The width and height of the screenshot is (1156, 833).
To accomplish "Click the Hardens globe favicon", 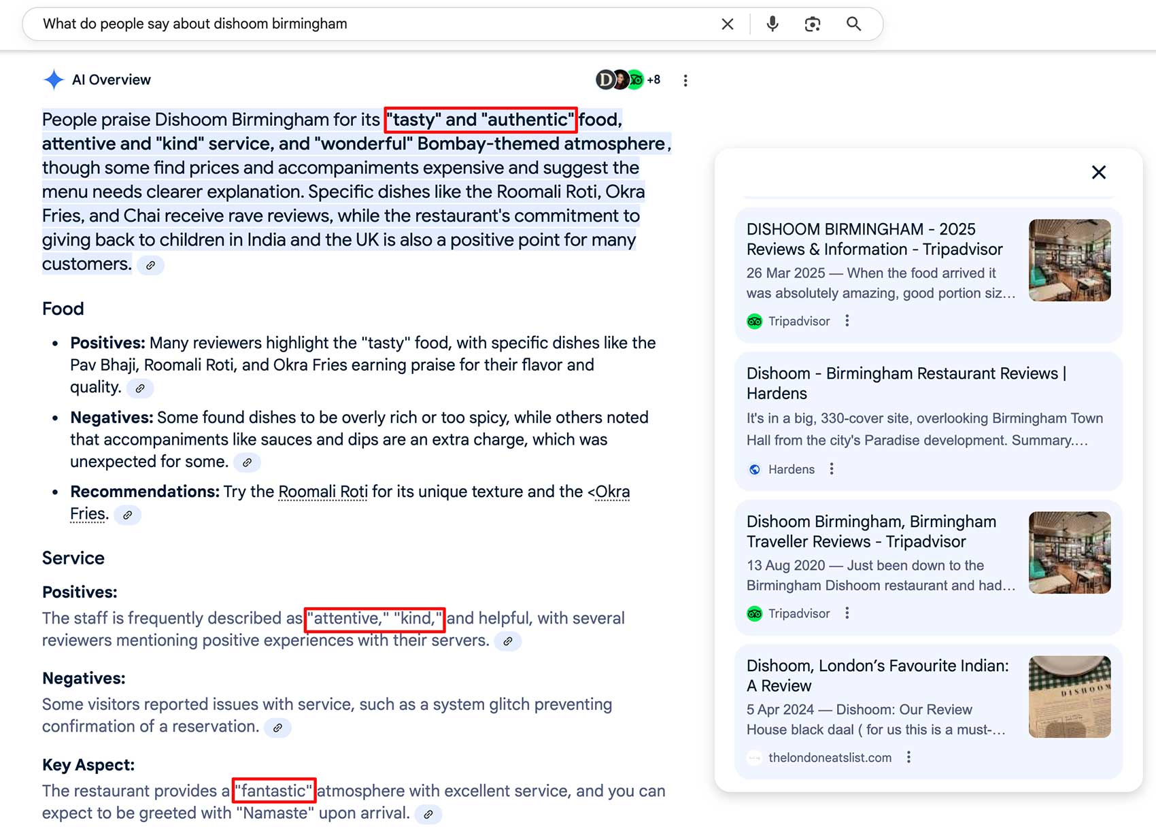I will coord(754,469).
